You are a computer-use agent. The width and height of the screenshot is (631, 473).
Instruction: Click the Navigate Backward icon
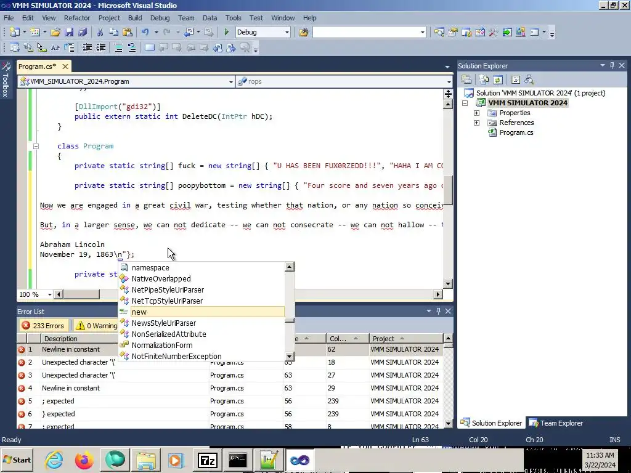click(x=189, y=32)
